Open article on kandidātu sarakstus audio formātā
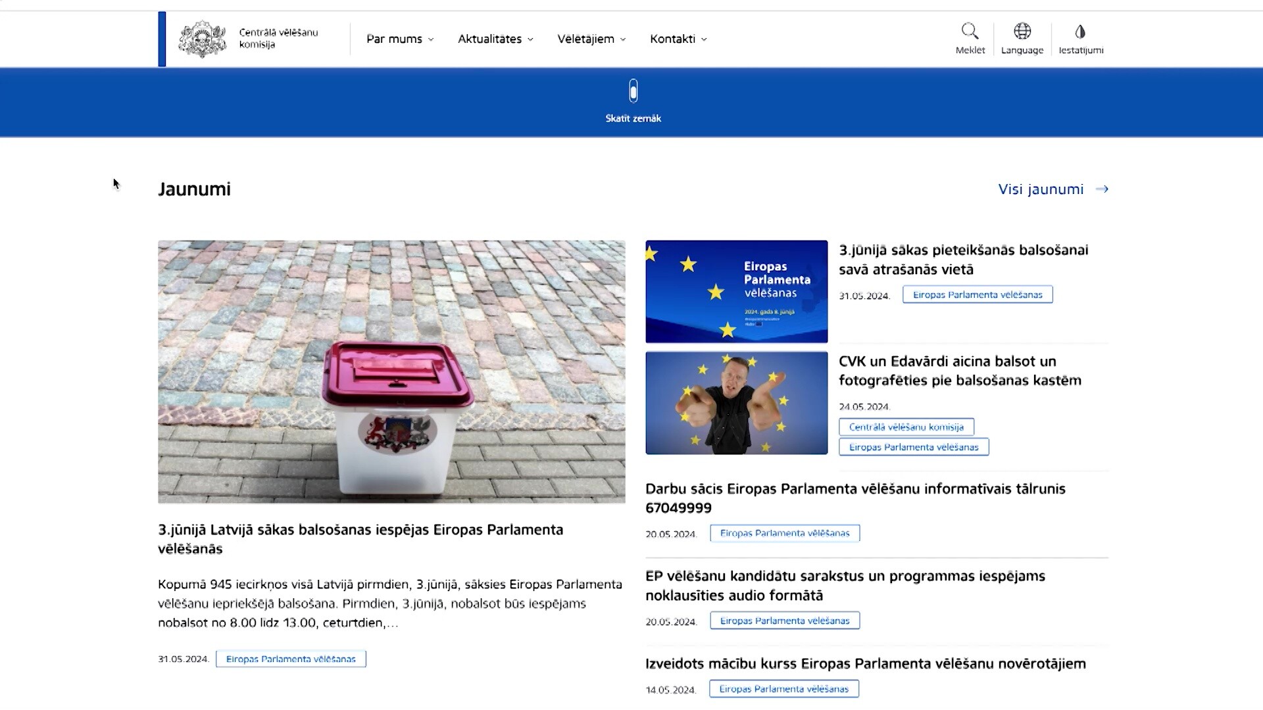The width and height of the screenshot is (1263, 710). point(845,586)
